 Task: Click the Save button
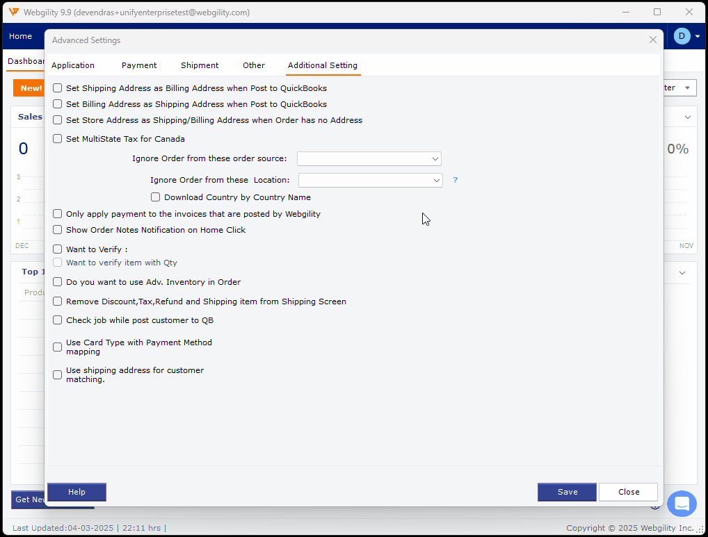click(x=567, y=492)
